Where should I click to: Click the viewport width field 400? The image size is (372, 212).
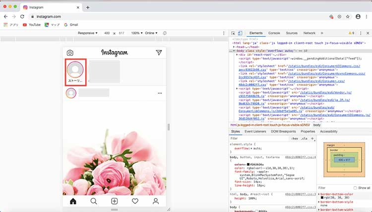(x=107, y=33)
